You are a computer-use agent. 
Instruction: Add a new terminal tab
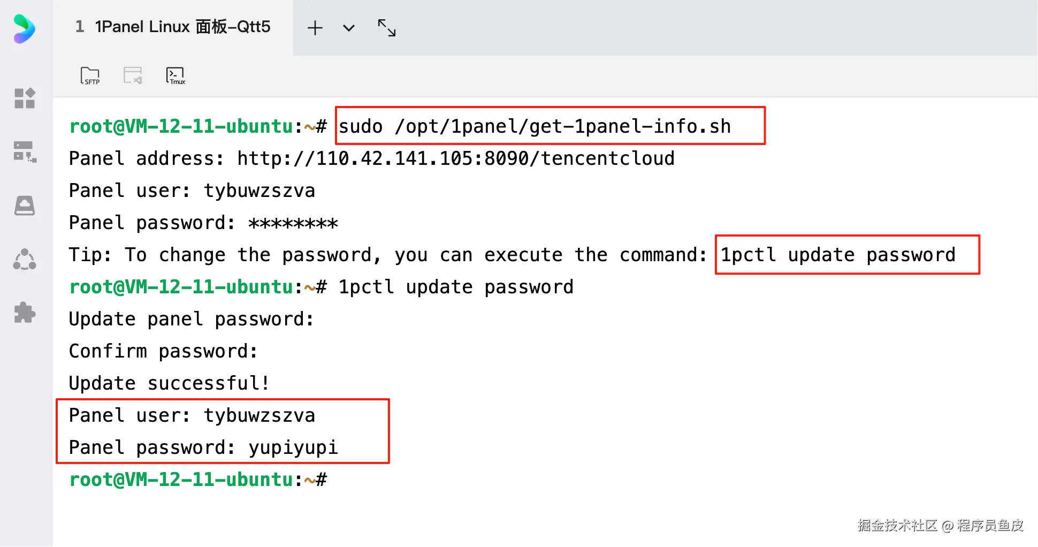[x=315, y=28]
